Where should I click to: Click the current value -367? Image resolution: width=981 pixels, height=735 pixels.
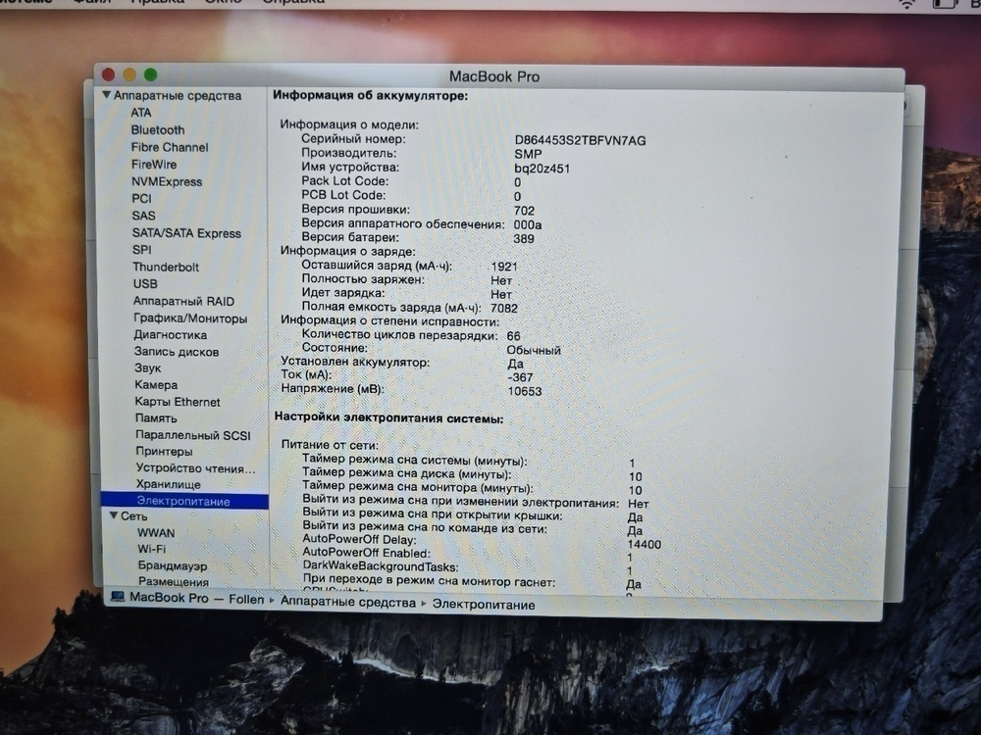pyautogui.click(x=521, y=377)
